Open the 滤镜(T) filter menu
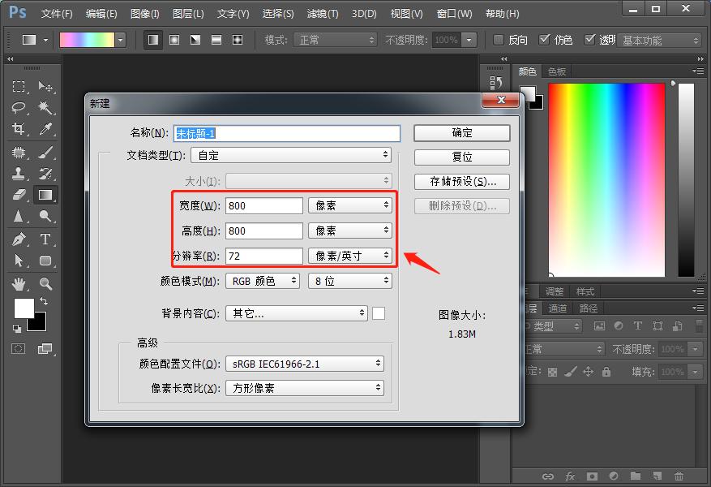 [x=323, y=14]
